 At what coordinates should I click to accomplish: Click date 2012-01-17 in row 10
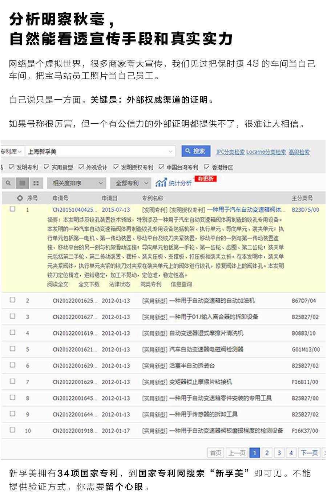click(116, 431)
